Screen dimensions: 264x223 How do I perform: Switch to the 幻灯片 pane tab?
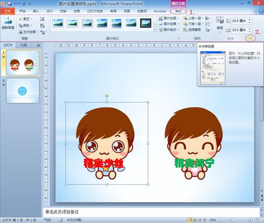point(8,45)
